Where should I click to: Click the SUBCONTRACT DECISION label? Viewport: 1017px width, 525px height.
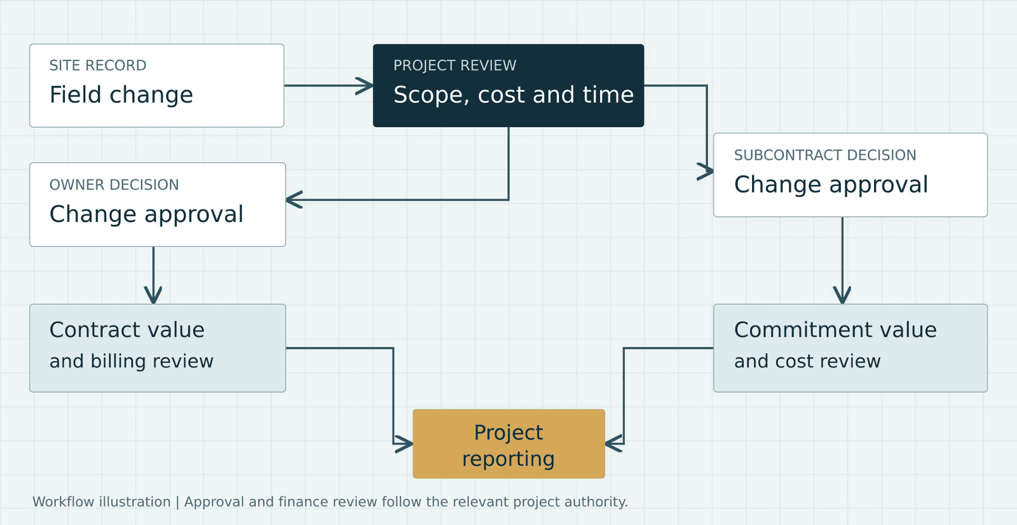click(x=825, y=155)
